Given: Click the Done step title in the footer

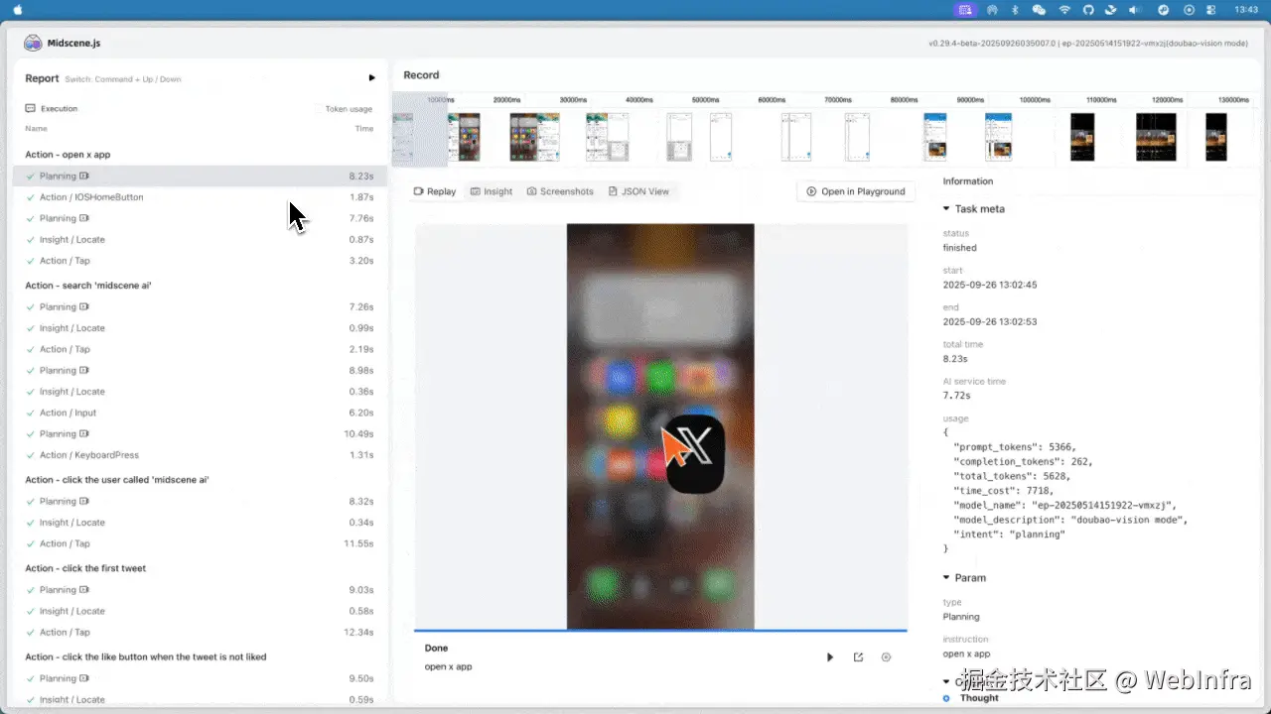Looking at the screenshot, I should (436, 647).
